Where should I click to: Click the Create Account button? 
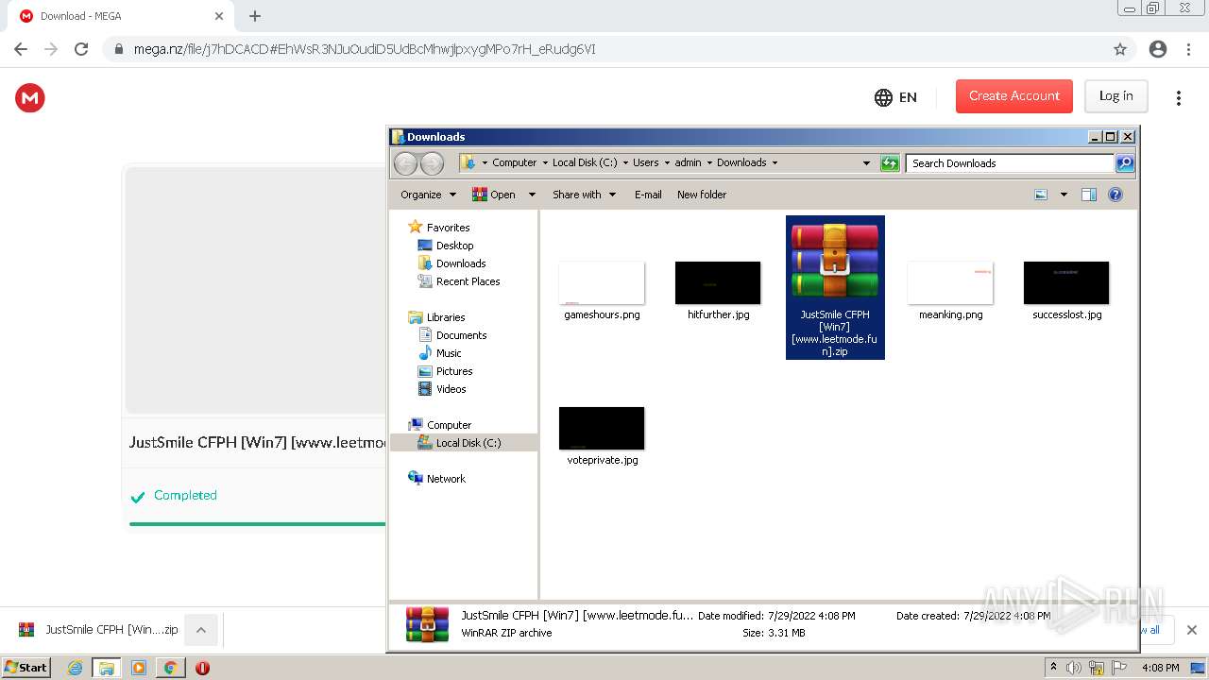click(x=1014, y=96)
